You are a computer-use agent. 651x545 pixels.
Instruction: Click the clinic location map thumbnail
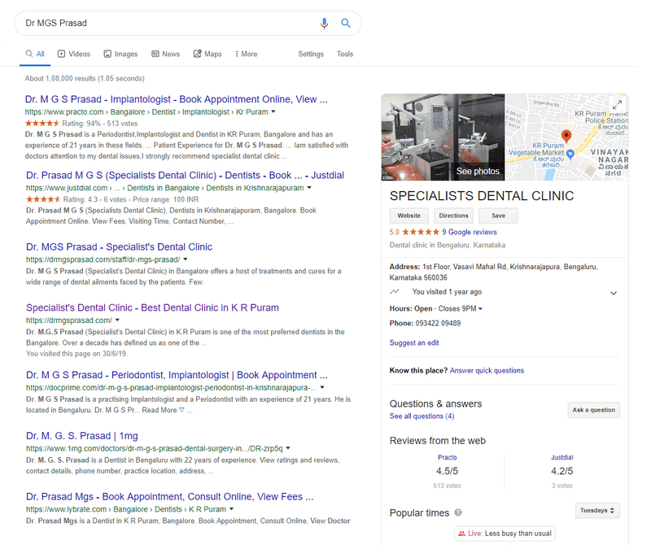point(566,137)
